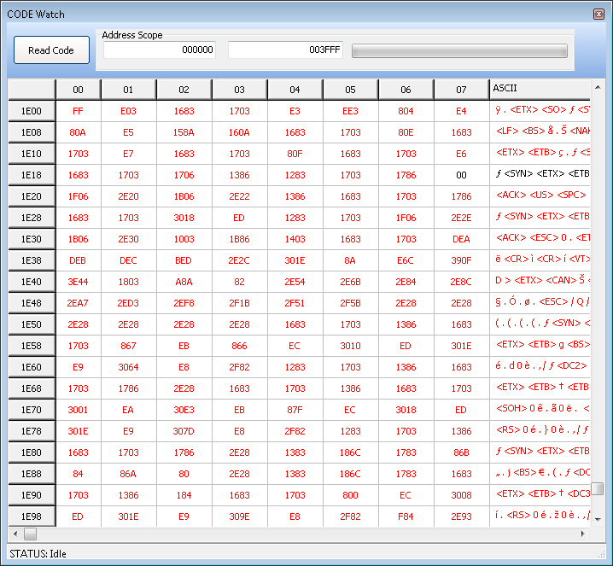
Task: Select row header 1E30
Action: point(32,239)
